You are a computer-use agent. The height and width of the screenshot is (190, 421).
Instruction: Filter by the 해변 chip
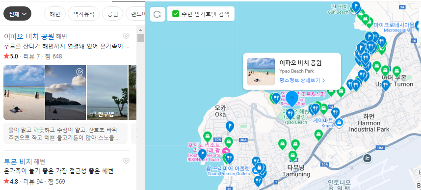pos(55,14)
